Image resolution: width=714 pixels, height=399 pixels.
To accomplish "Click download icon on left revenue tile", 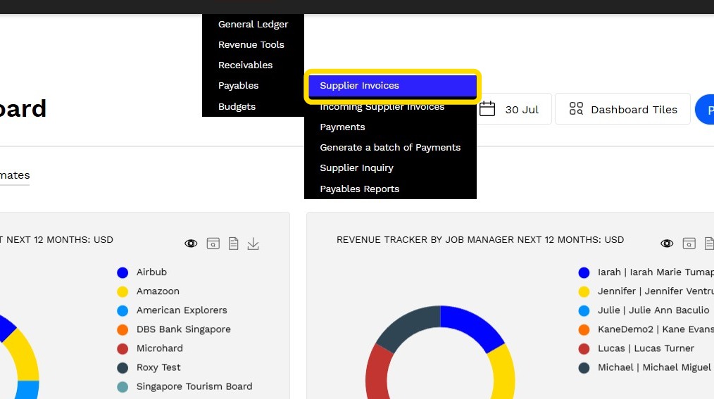I will [253, 243].
